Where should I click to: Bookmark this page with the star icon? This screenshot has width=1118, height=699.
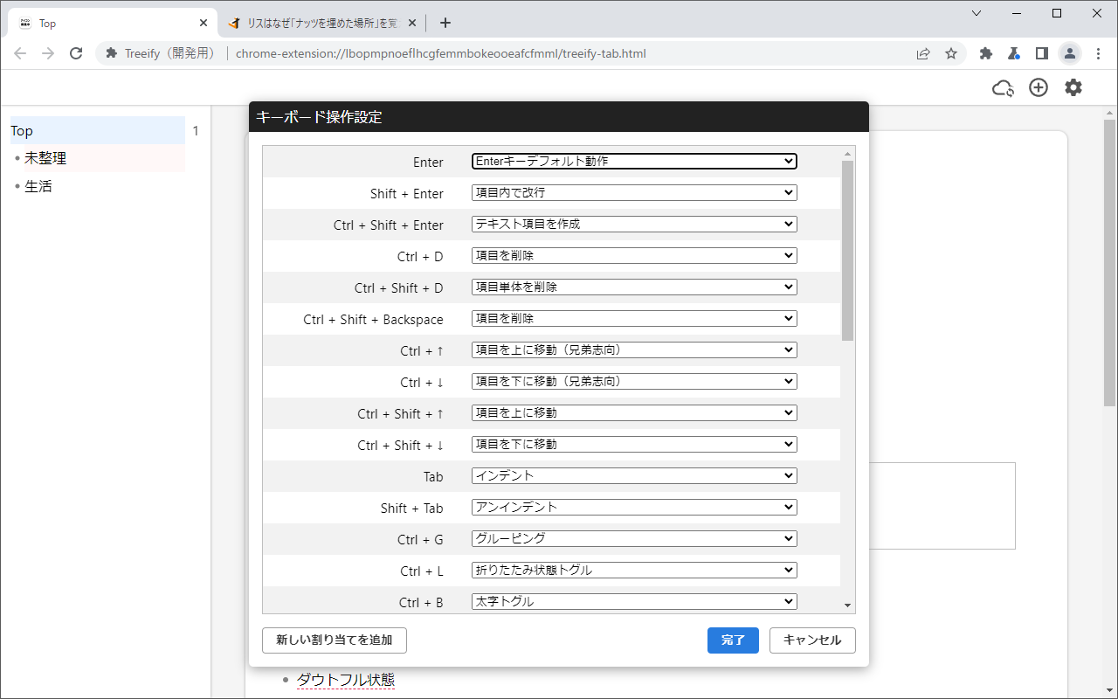click(951, 53)
